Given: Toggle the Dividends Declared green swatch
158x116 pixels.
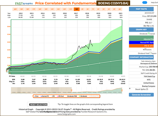Looking at the screenshot, I should tap(149, 33).
